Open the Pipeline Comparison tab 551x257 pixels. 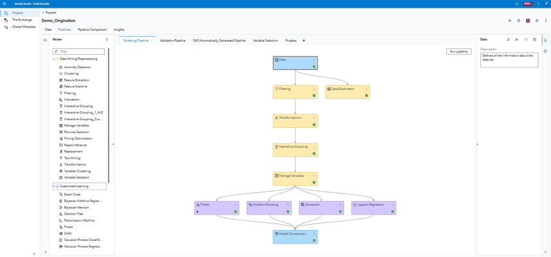point(92,30)
